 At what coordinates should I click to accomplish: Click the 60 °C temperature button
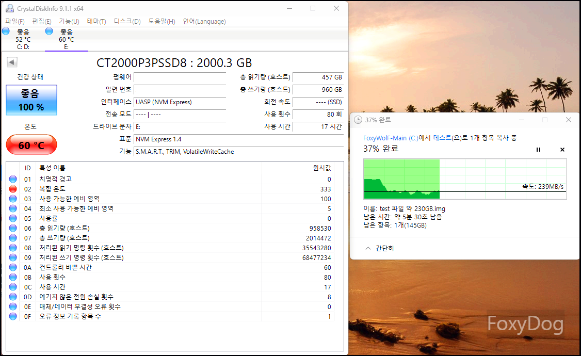[x=31, y=145]
